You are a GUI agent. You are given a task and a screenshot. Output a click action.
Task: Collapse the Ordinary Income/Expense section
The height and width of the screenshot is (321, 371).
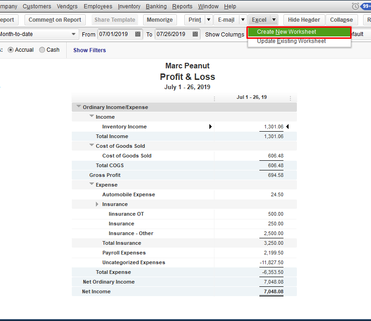coord(79,106)
